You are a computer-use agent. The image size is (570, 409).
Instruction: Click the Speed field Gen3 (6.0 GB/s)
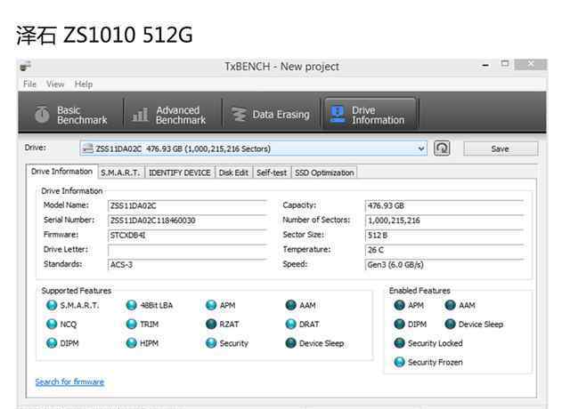pyautogui.click(x=444, y=265)
